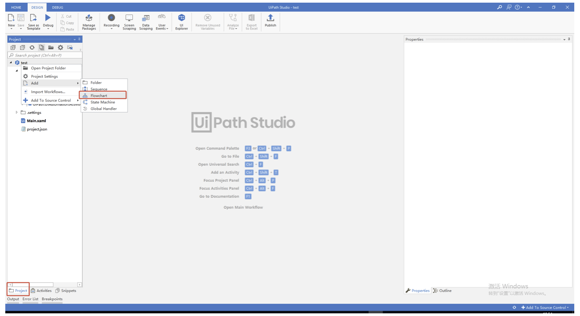Switch to the HOME tab
The image size is (580, 316).
(16, 8)
